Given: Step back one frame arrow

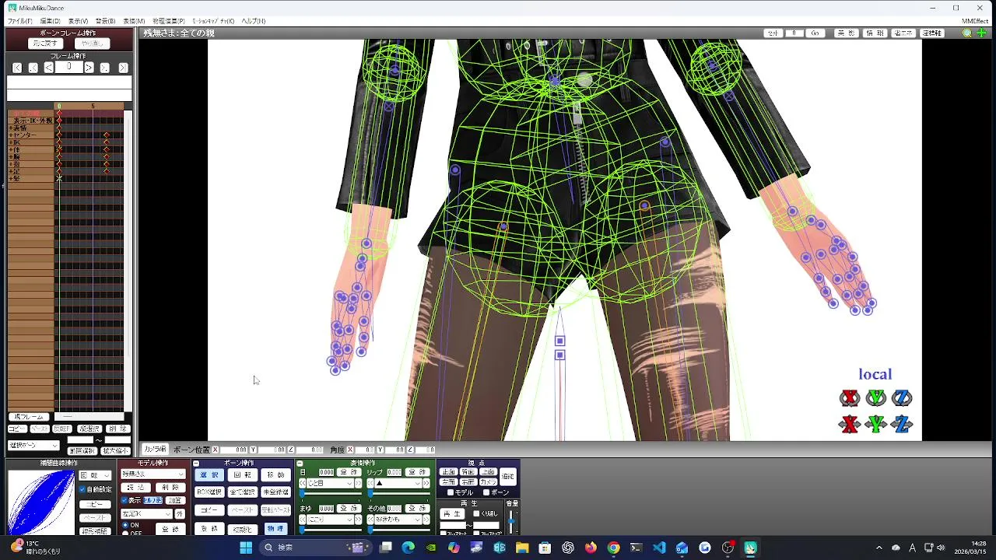Looking at the screenshot, I should pyautogui.click(x=49, y=68).
